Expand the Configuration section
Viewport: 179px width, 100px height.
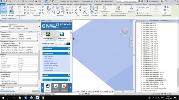(56, 49)
